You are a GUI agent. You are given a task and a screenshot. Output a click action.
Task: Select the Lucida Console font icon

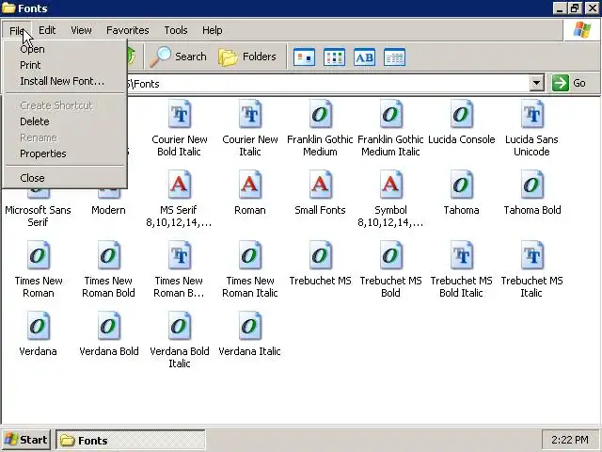462,114
